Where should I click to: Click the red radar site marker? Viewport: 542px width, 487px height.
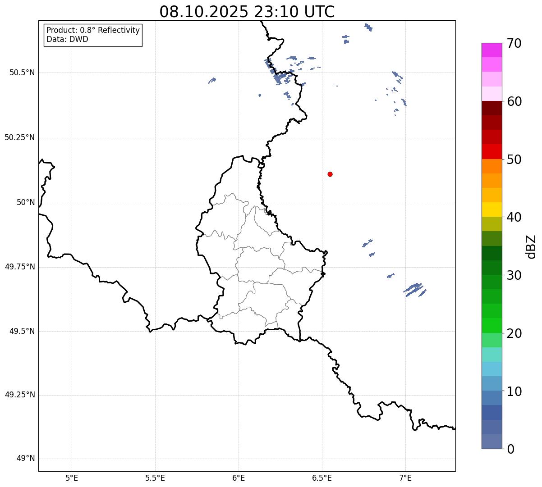[330, 174]
